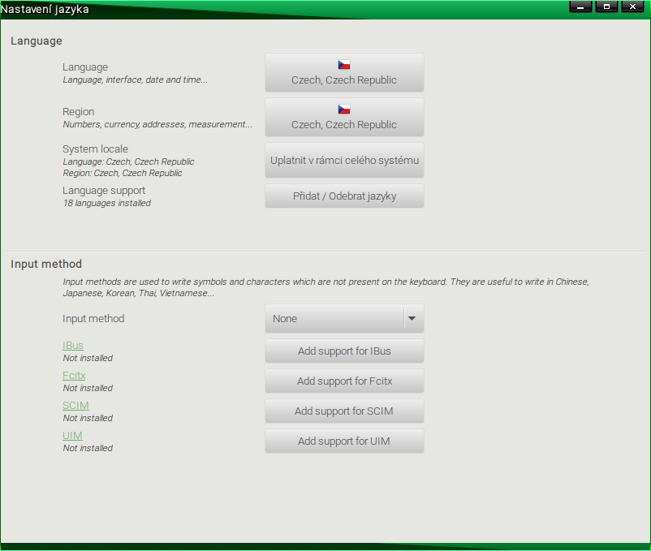
Task: Close the Nastavení jazyka window
Action: (x=632, y=6)
